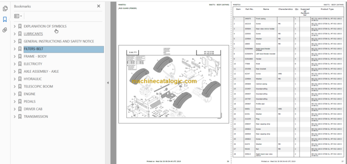Select the Rivet name cell
This screenshot has height=164, width=347.
pyautogui.click(x=266, y=64)
